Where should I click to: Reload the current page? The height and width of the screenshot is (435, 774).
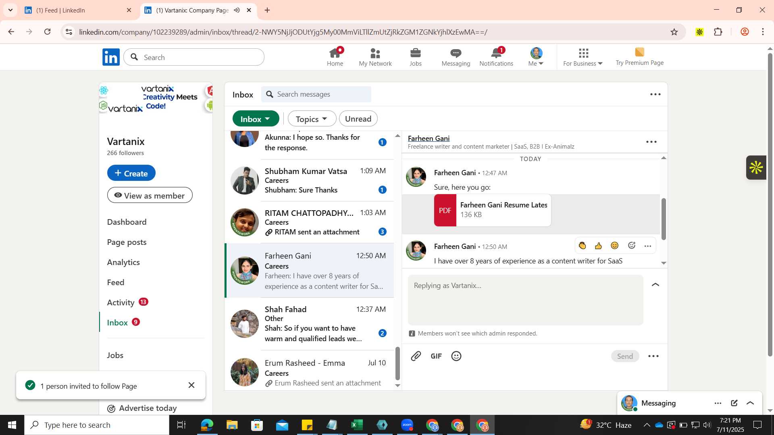48,32
